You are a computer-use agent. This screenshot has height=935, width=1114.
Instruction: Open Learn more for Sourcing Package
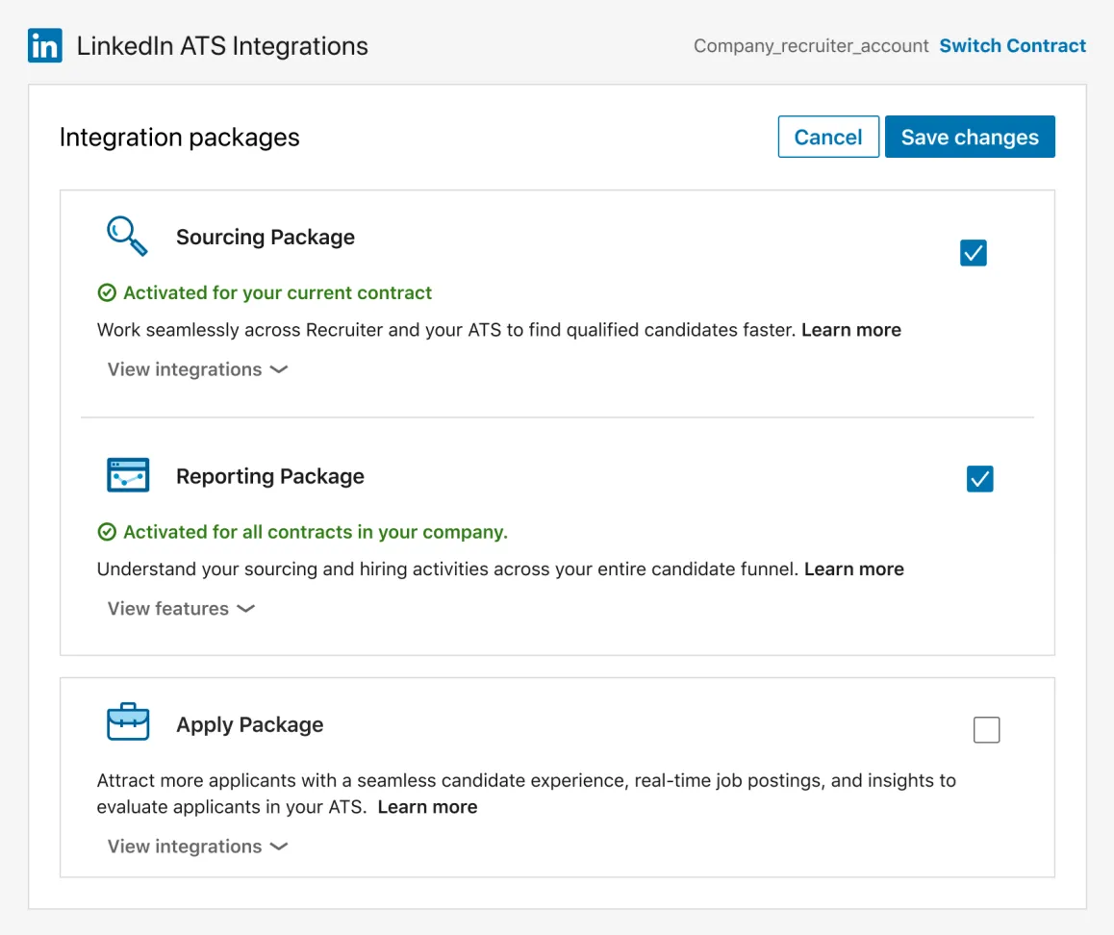850,329
